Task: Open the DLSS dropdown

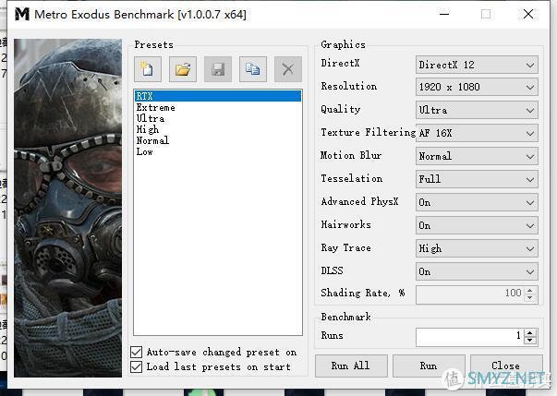Action: pos(477,271)
